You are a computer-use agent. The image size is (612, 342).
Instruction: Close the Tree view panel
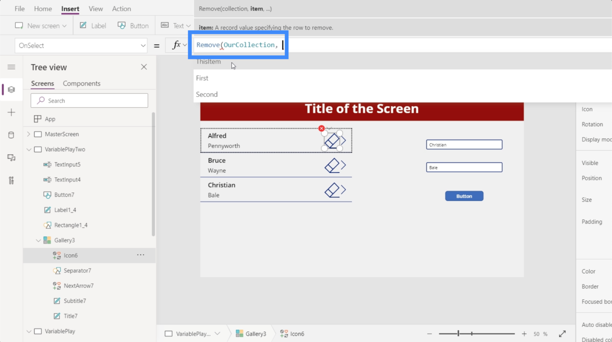(x=144, y=67)
